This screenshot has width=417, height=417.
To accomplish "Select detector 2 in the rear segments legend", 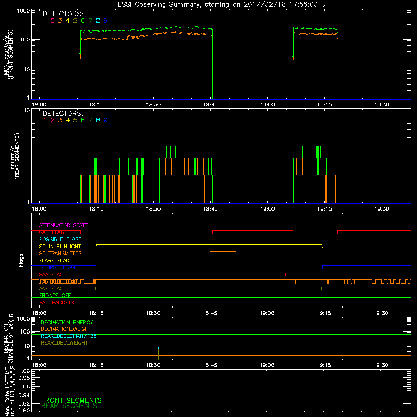I will coord(53,120).
